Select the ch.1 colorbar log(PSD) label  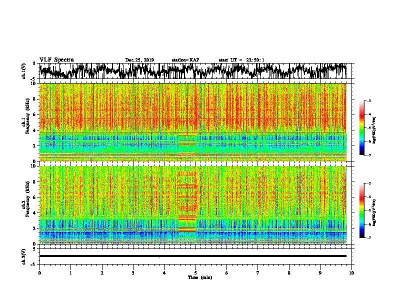pos(374,130)
